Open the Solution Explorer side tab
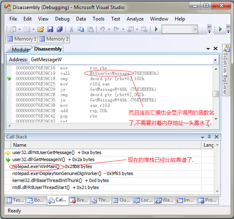234x219 pixels. pyautogui.click(x=226, y=70)
